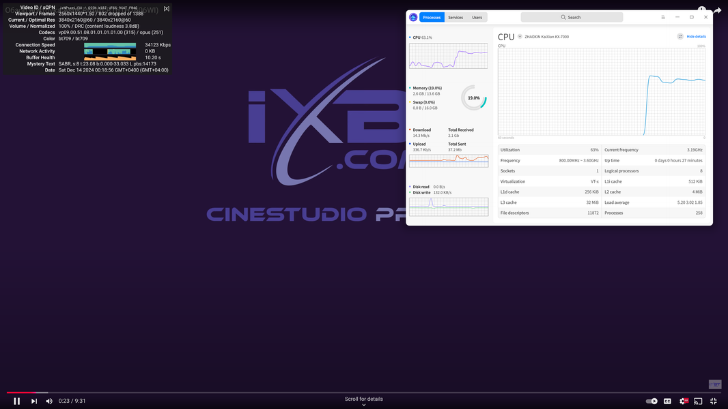728x409 pixels.
Task: Click the ZHAOXIN KaiXian KX-7000 label
Action: tap(546, 37)
